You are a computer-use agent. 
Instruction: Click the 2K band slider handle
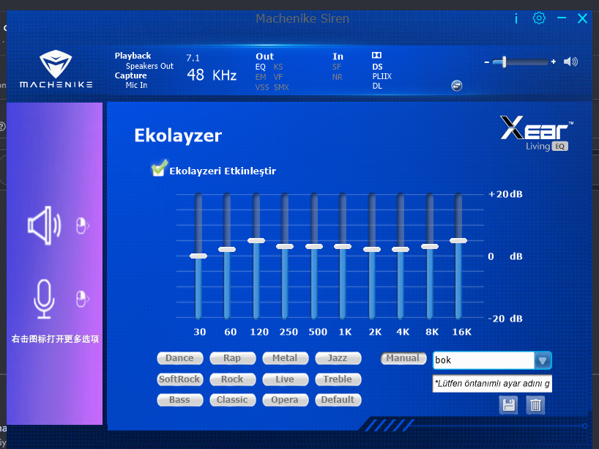(372, 249)
